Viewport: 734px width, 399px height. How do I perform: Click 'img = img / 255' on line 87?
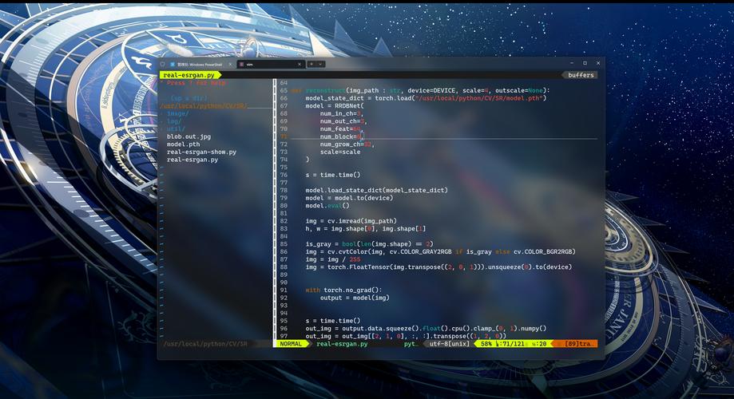click(x=333, y=259)
